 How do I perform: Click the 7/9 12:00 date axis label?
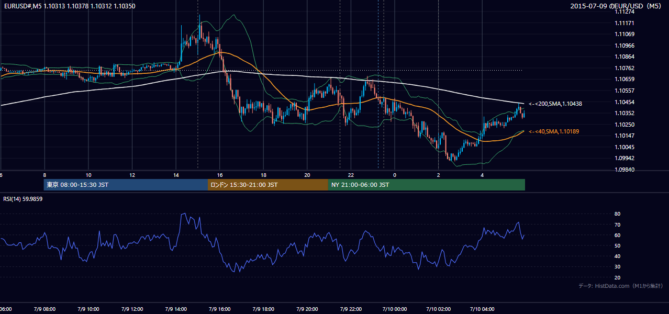(x=132, y=309)
